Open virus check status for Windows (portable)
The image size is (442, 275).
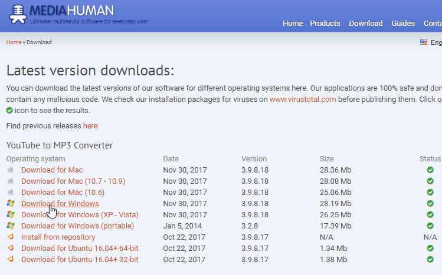pos(430,226)
